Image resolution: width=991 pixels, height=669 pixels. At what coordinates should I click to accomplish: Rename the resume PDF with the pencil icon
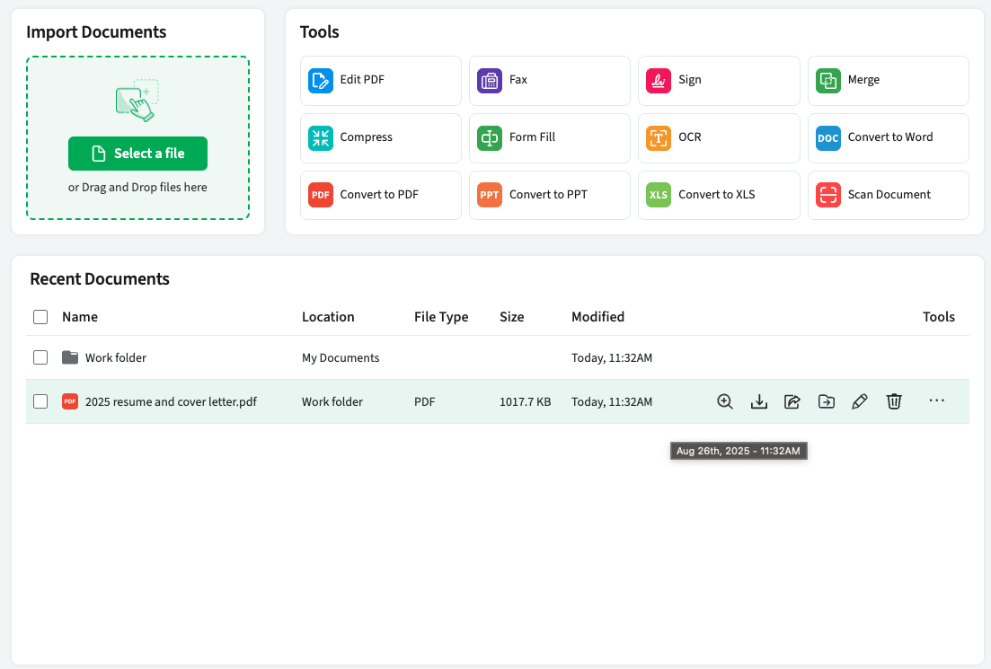click(859, 401)
